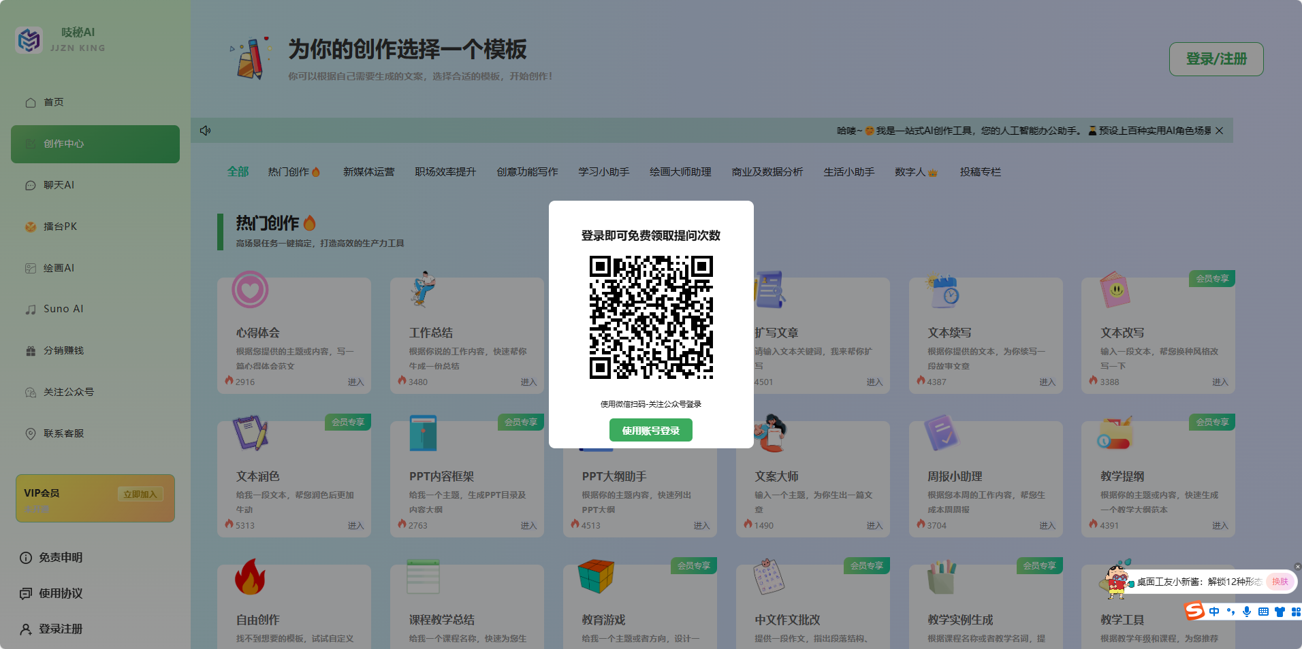Click the 教育游戏 Rubik's cube icon

click(596, 577)
